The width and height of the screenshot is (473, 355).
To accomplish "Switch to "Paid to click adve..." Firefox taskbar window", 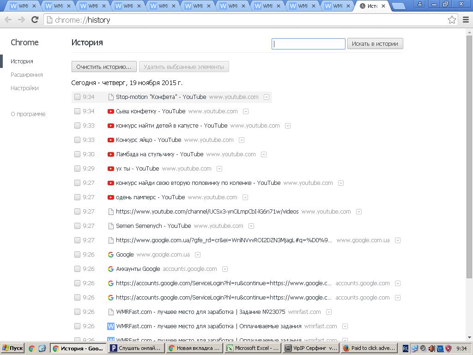I will click(370, 349).
